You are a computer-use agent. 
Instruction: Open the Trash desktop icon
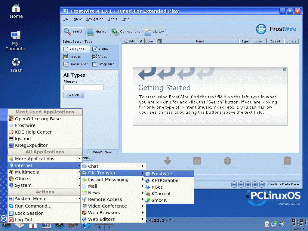16,65
